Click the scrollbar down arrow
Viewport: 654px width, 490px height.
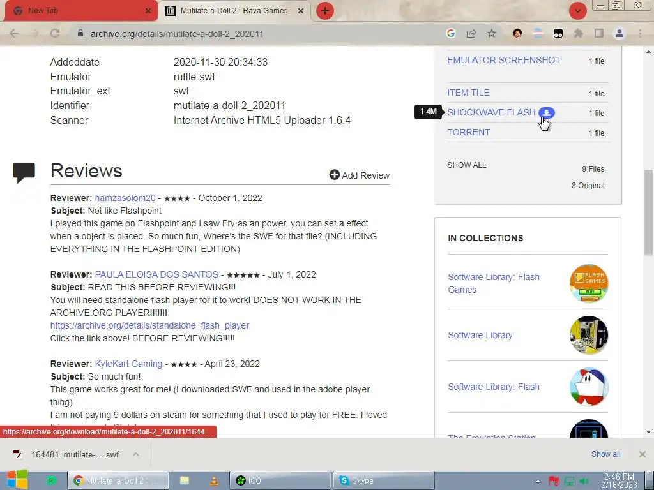click(649, 432)
